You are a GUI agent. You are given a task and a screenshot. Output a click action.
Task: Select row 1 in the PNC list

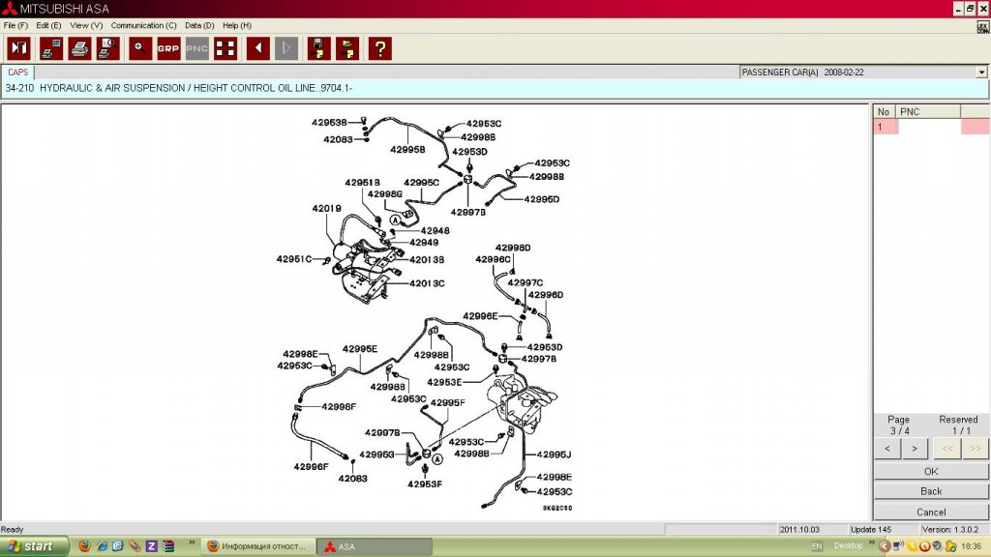(x=931, y=127)
